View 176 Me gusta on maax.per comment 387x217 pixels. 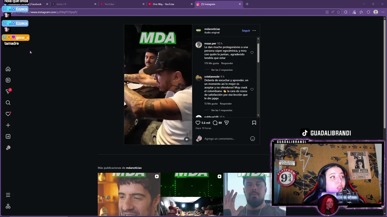(x=211, y=63)
